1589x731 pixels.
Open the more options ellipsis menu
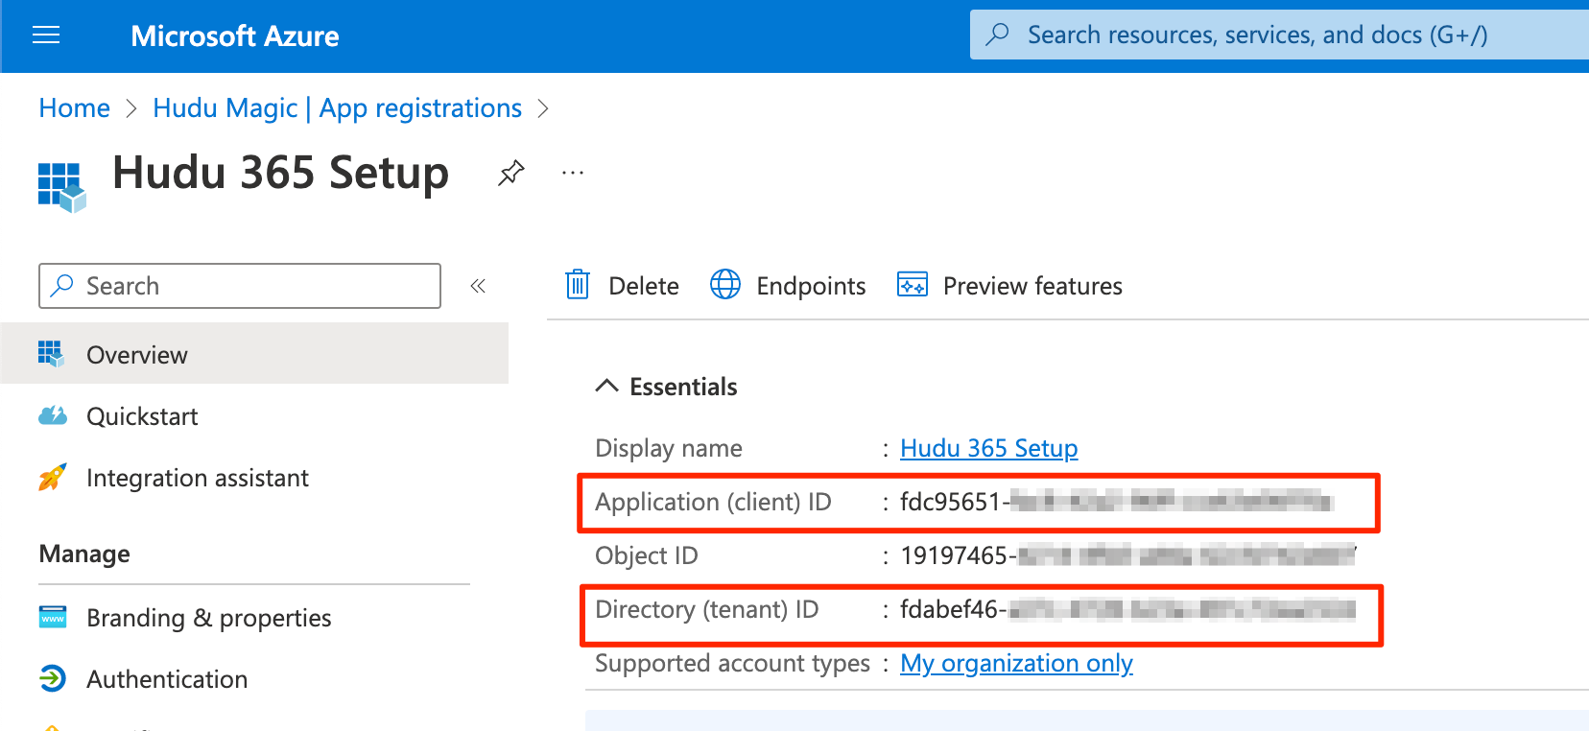[573, 173]
